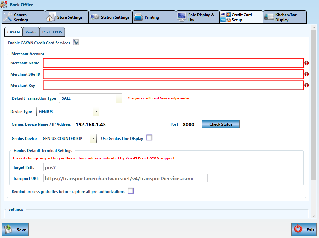Click the Merchant Site ID error icon
The height and width of the screenshot is (238, 319).
point(307,74)
